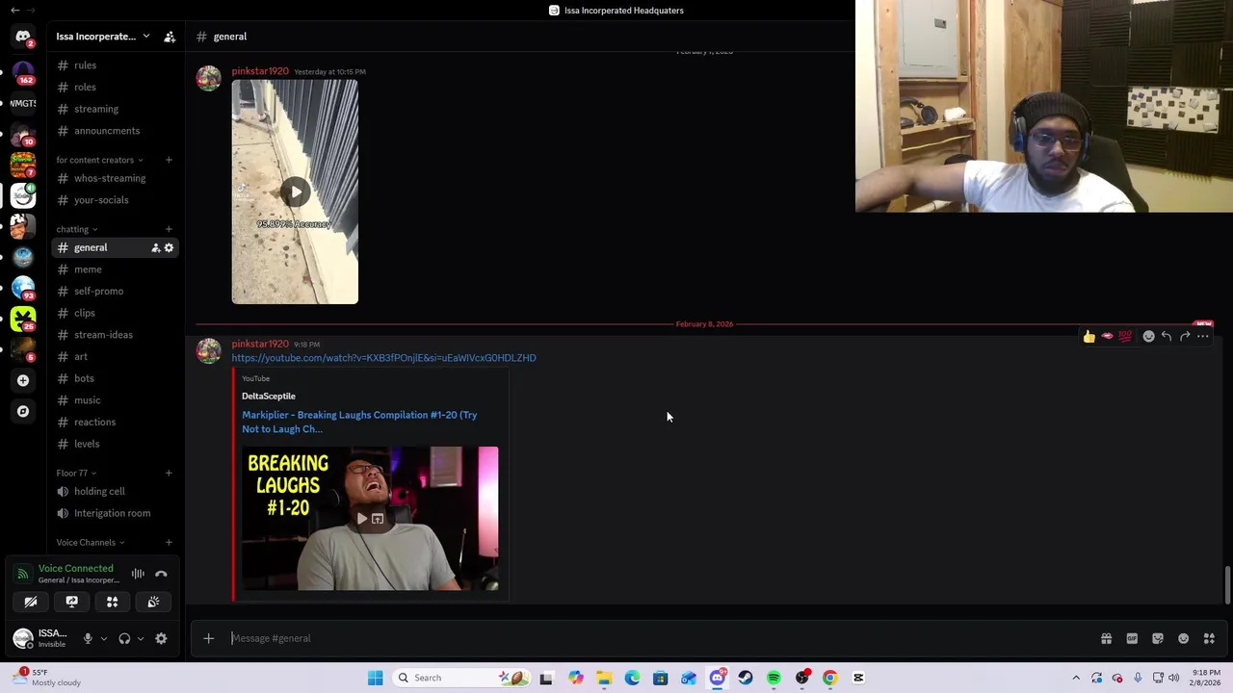Join the Intergiation room voice channel

coord(116,513)
